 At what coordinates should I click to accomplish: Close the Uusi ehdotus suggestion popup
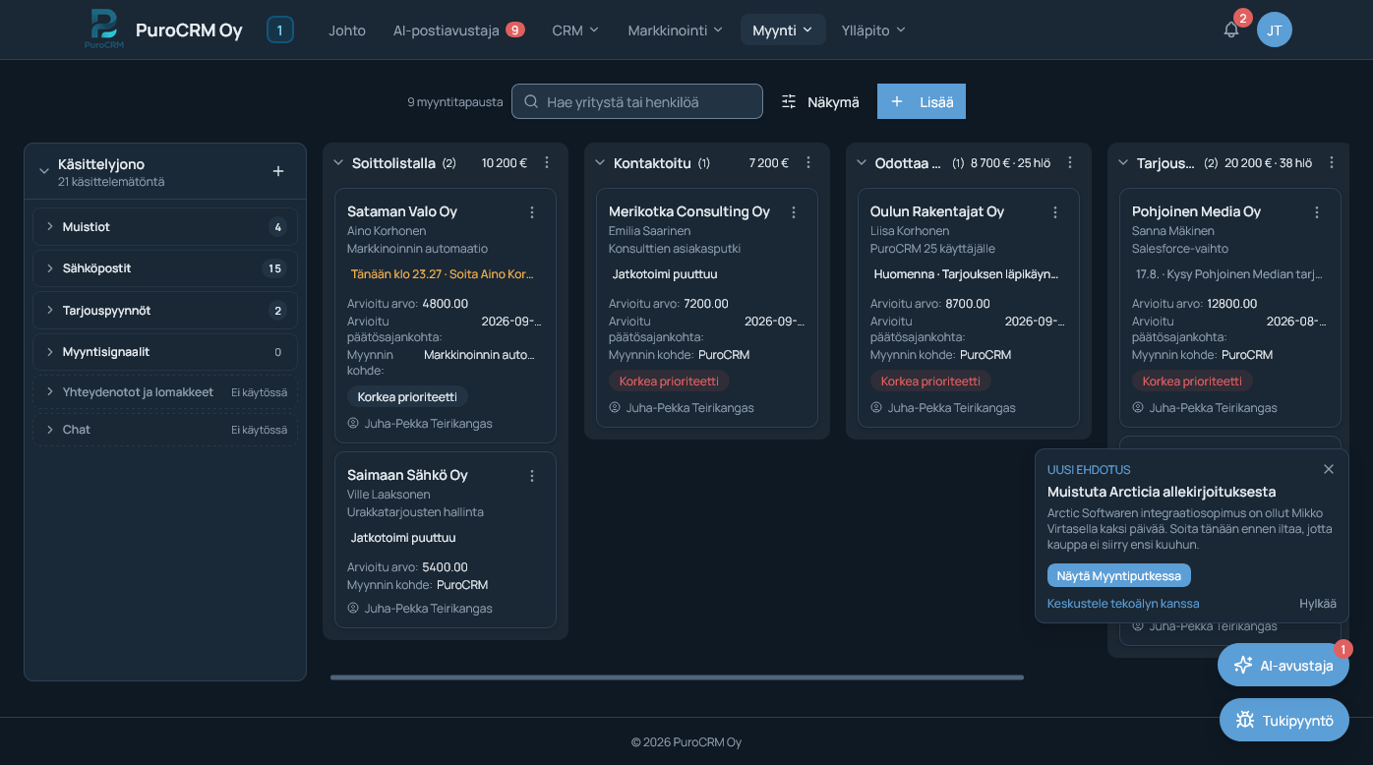click(x=1329, y=469)
